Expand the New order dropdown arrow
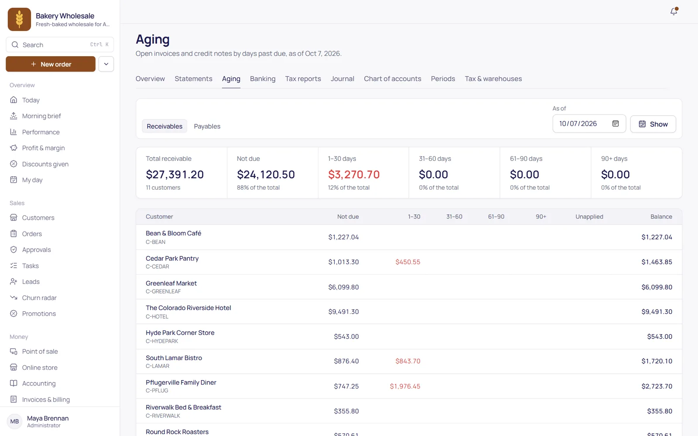Screen dimensions: 698x436 point(106,64)
